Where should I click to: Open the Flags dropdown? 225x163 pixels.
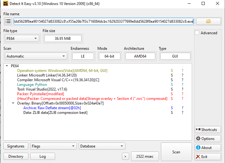tap(54, 146)
